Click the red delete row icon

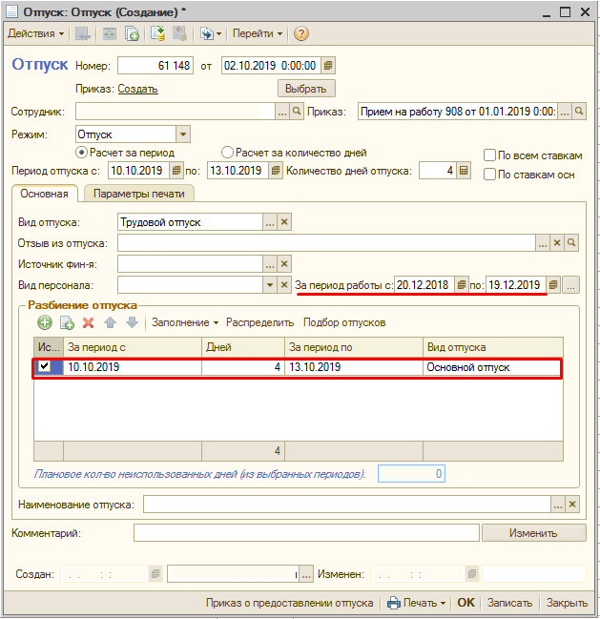tap(88, 322)
